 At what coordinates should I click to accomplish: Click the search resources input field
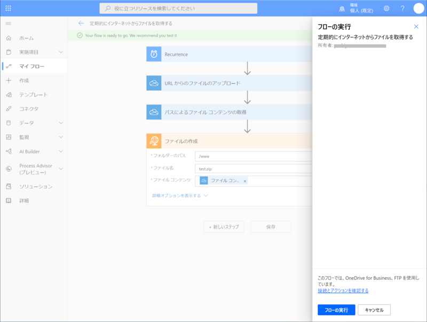178,9
